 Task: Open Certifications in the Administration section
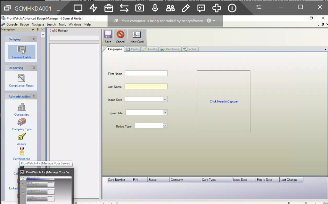[21, 154]
